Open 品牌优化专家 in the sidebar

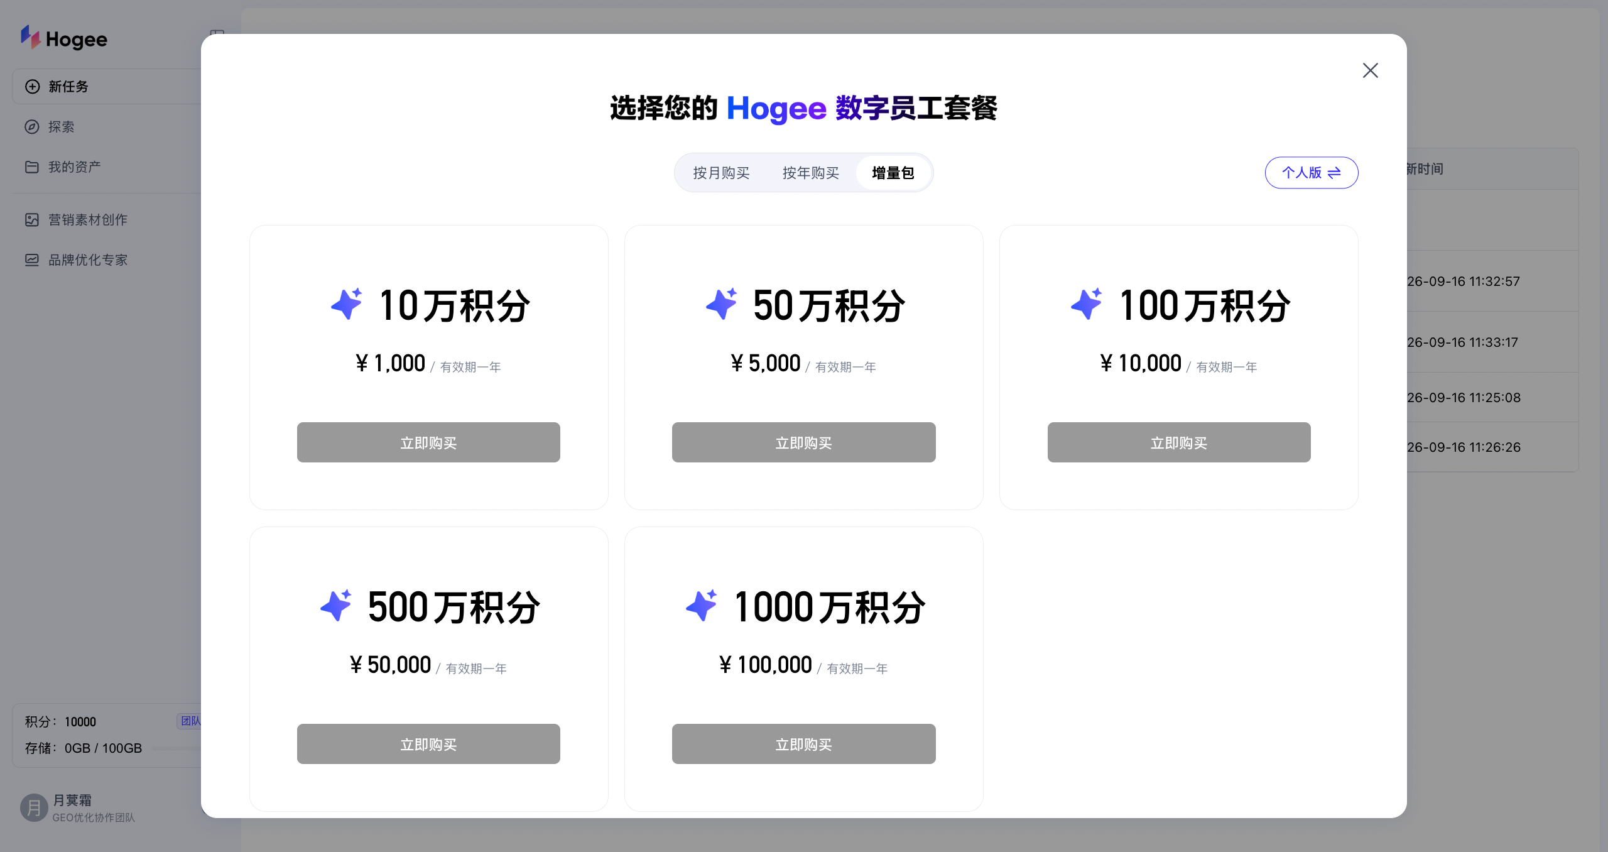click(107, 260)
